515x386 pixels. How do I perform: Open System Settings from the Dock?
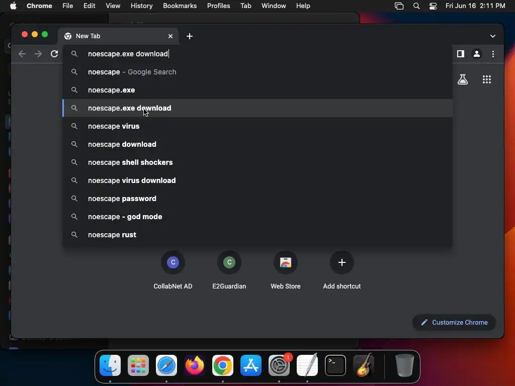click(x=279, y=365)
